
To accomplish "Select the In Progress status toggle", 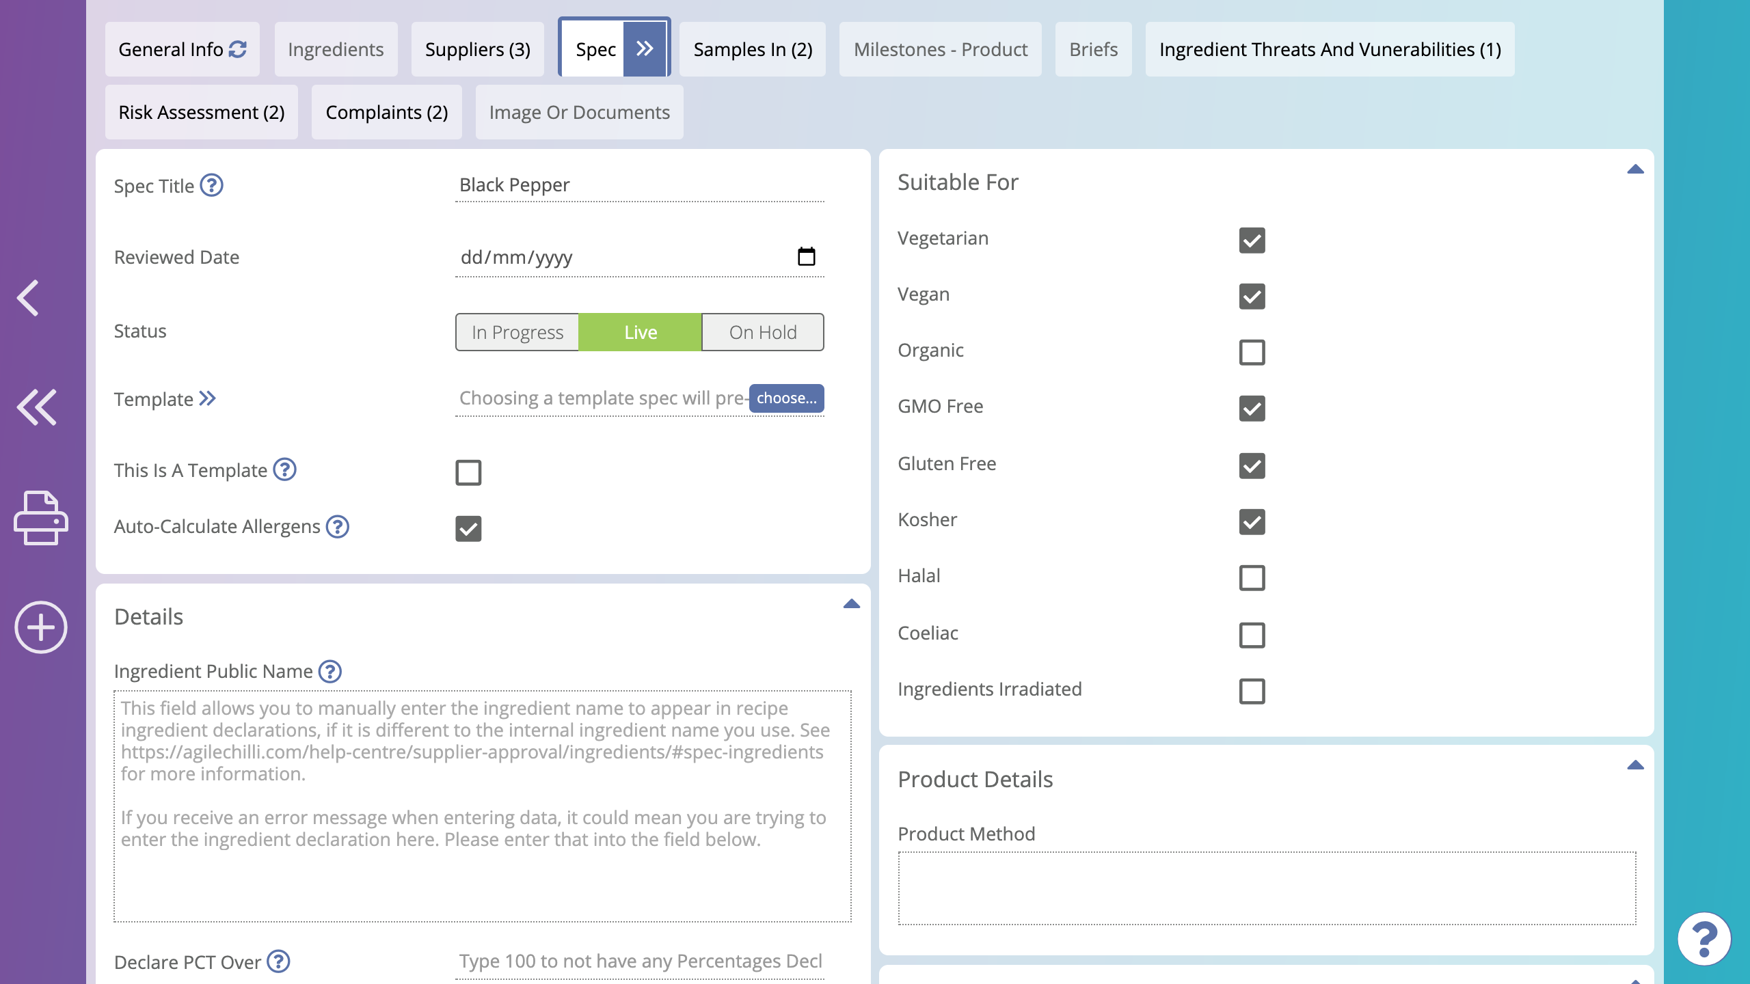I will 517,331.
